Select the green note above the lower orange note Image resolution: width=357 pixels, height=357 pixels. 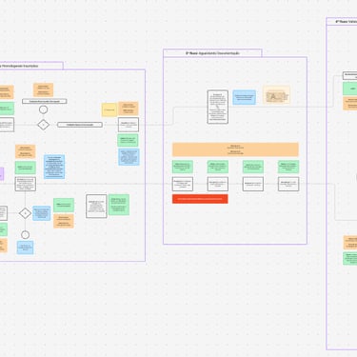(64, 205)
